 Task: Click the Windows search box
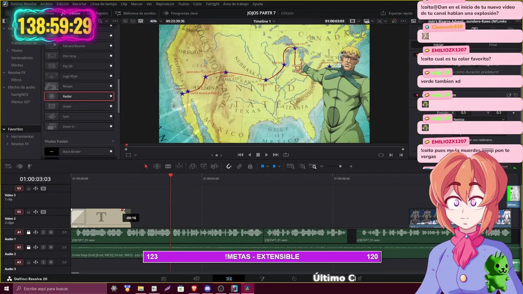(x=59, y=289)
